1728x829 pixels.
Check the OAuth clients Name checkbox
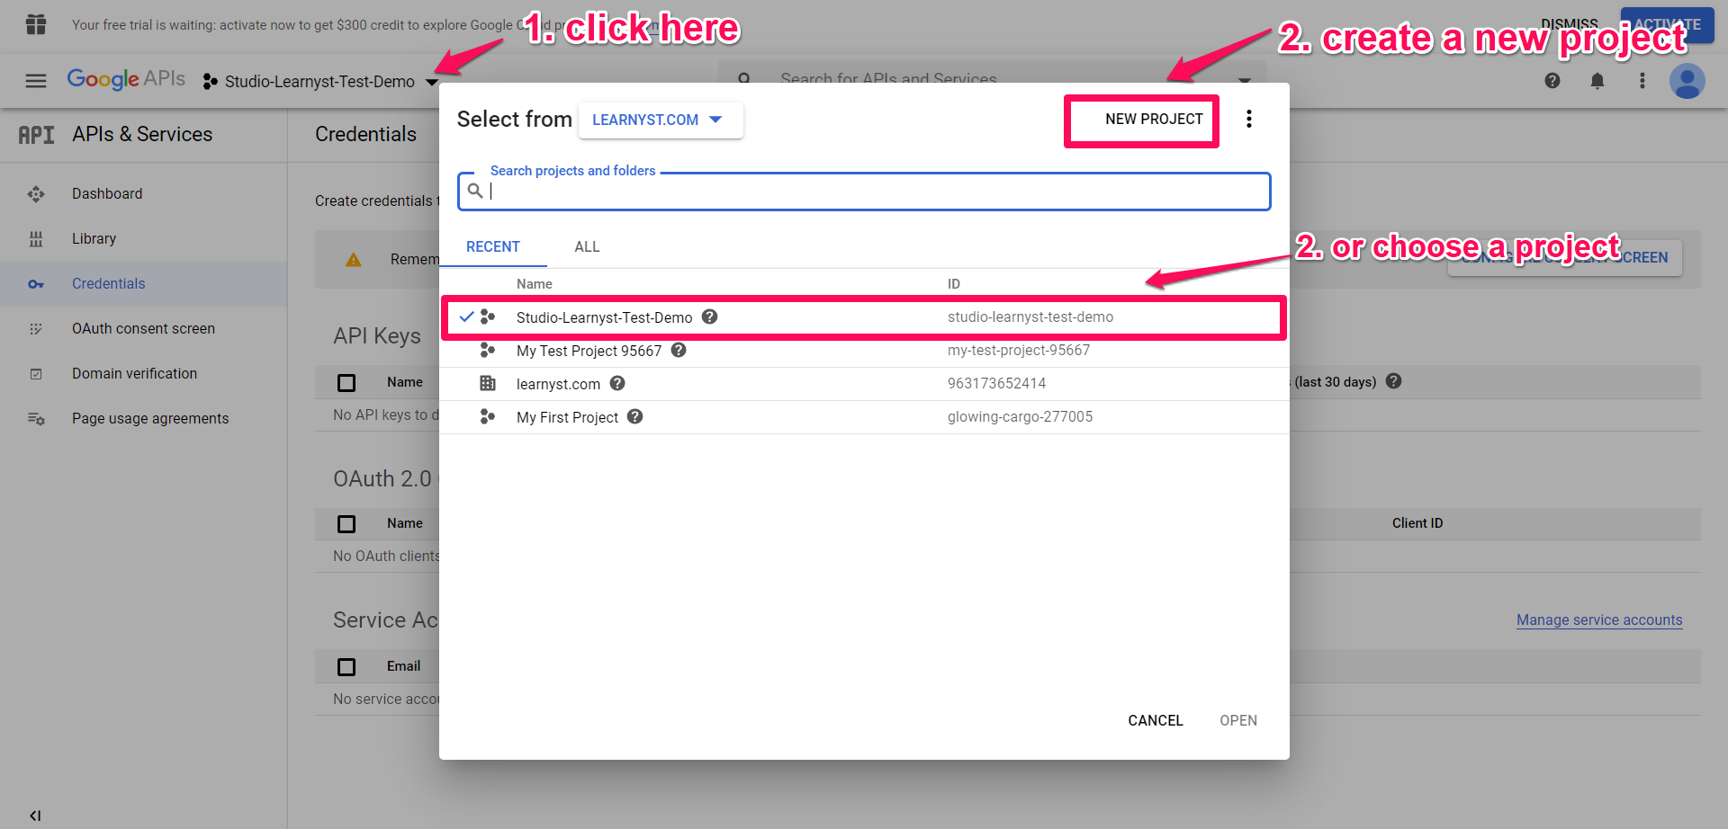tap(346, 523)
